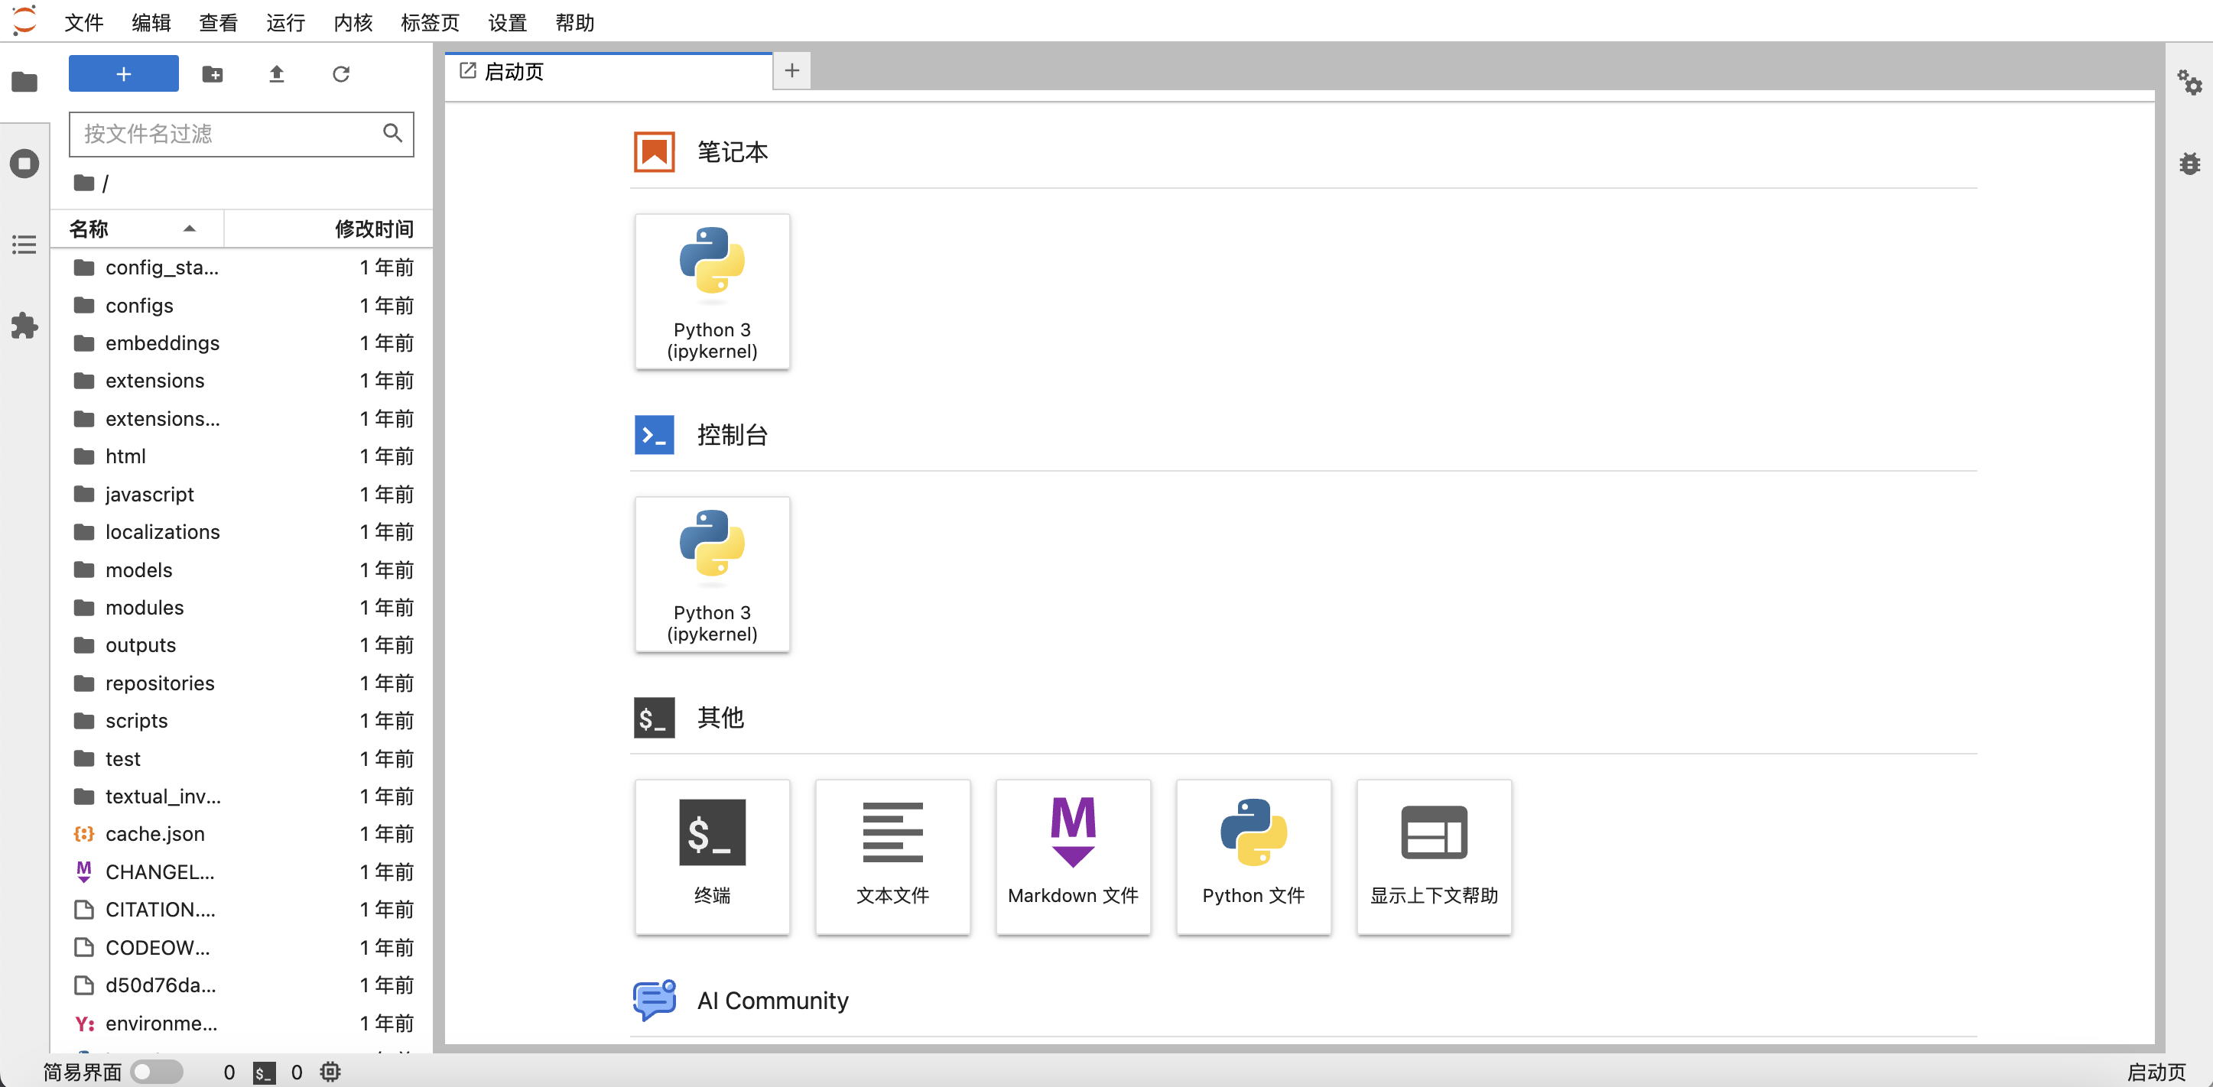2213x1087 pixels.
Task: Select the models folder
Action: click(x=242, y=570)
